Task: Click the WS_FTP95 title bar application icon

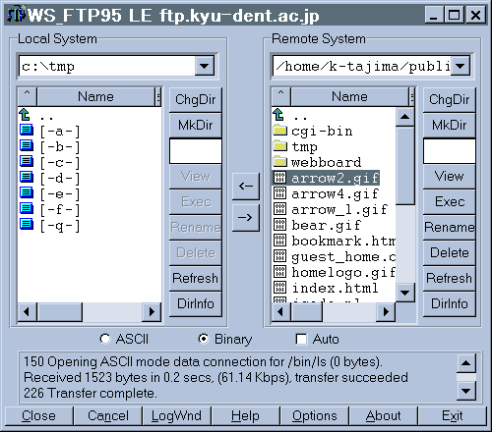Action: 17,15
